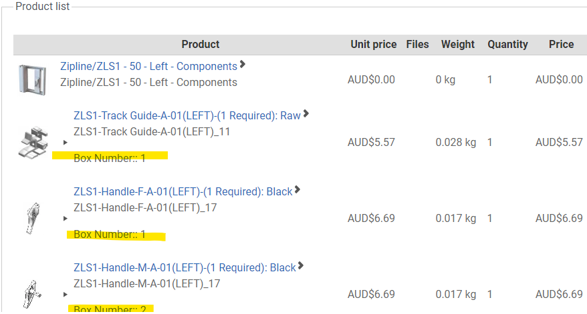The image size is (587, 314).
Task: Click the Product column header
Action: click(x=201, y=45)
